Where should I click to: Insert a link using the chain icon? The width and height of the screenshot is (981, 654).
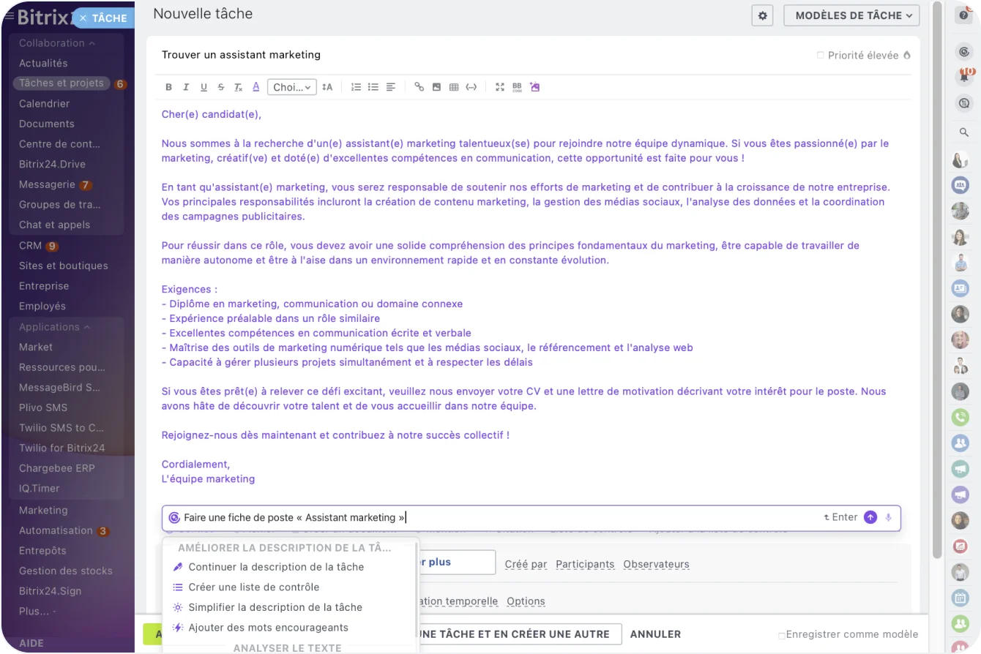point(419,87)
